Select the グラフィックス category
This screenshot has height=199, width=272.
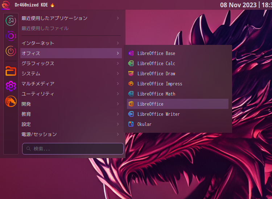[x=71, y=63]
